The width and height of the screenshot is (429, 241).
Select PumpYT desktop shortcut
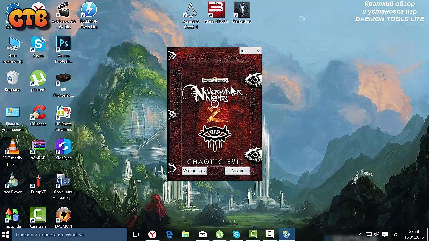pyautogui.click(x=38, y=184)
